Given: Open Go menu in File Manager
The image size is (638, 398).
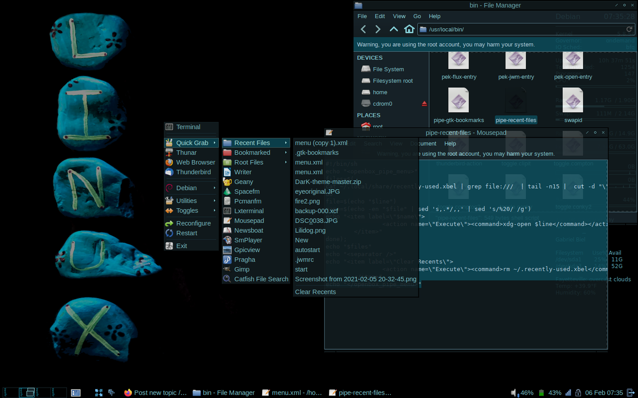Looking at the screenshot, I should [417, 16].
